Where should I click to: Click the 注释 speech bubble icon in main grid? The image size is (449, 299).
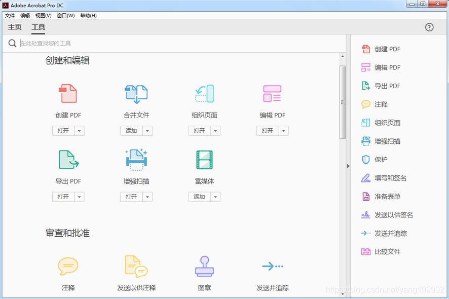tap(68, 266)
